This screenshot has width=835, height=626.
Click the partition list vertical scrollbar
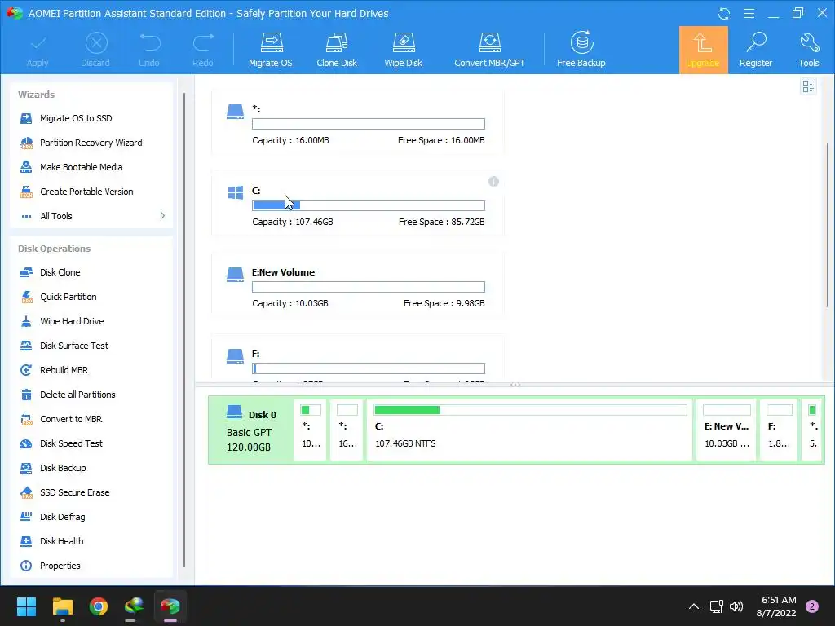click(x=828, y=225)
